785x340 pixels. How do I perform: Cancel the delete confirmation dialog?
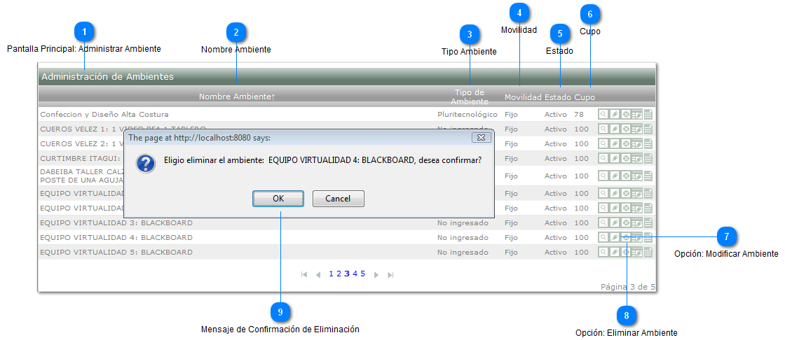click(338, 199)
